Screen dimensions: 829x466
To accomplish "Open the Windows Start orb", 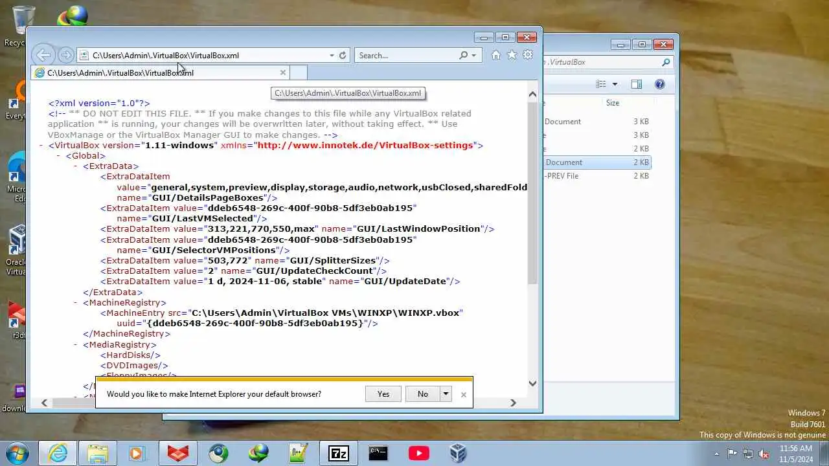I will coord(17,453).
